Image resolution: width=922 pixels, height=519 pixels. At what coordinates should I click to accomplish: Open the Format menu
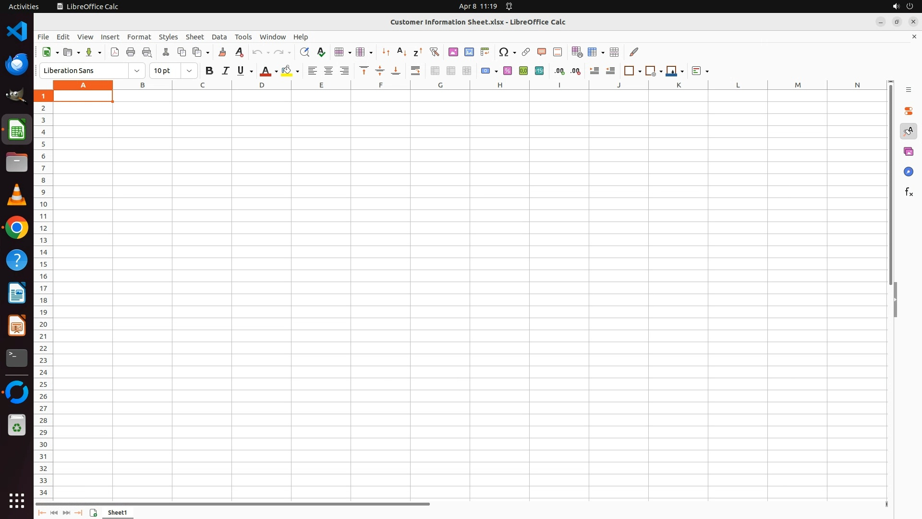[x=139, y=37]
